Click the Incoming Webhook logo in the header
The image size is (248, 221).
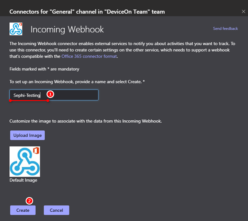15,29
